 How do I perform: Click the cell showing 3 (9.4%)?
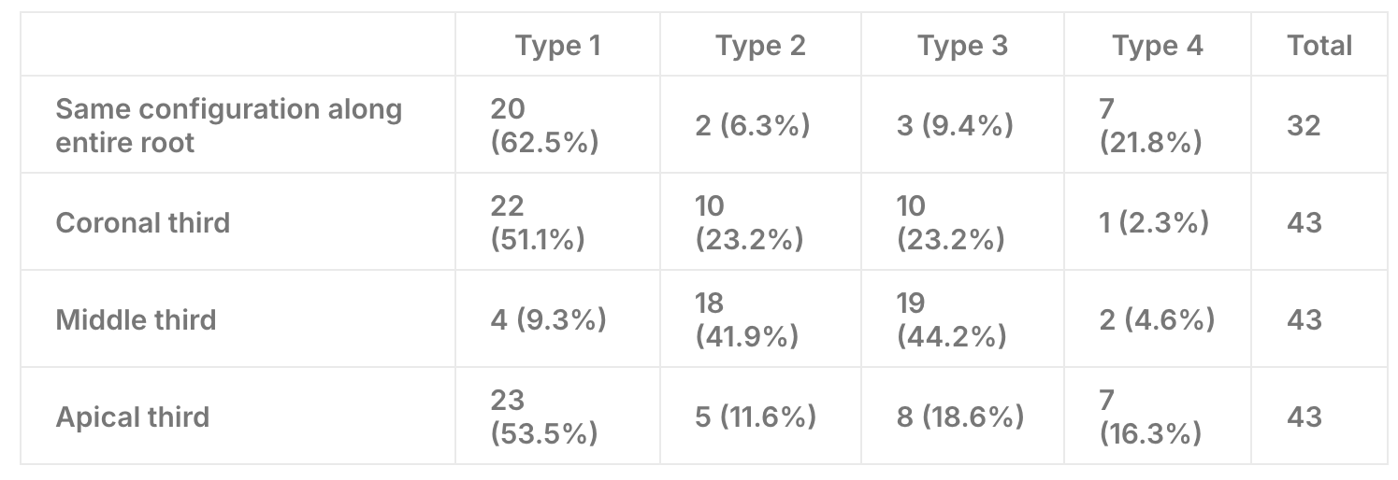[x=956, y=125]
